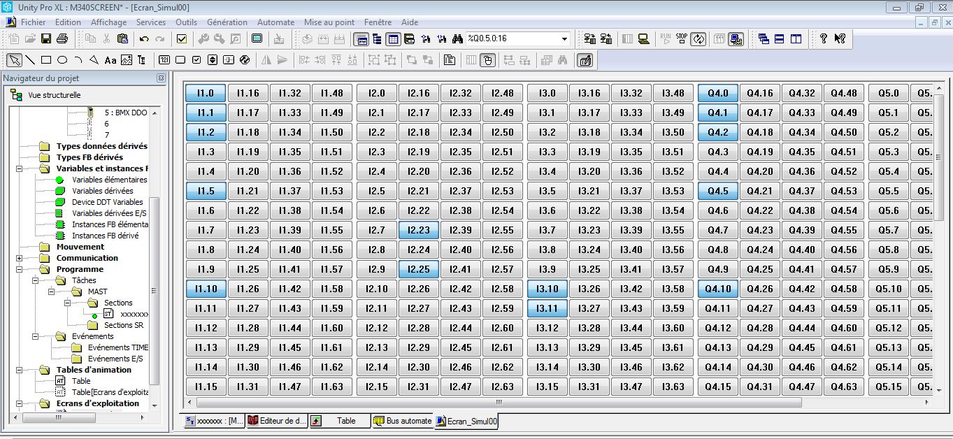This screenshot has width=953, height=439.
Task: Toggle input bit I1.3
Action: click(206, 152)
